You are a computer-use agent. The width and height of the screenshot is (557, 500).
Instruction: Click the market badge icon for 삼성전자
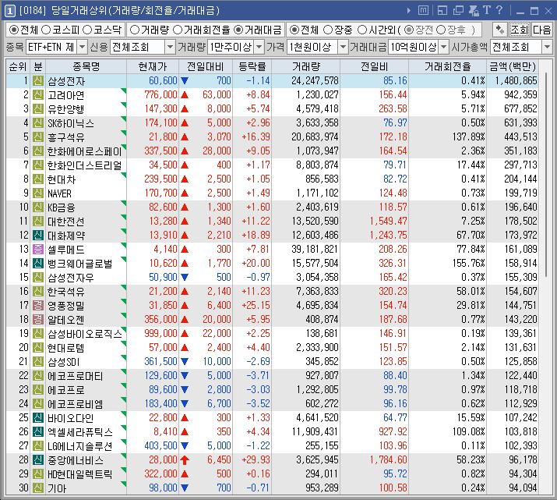coord(38,80)
